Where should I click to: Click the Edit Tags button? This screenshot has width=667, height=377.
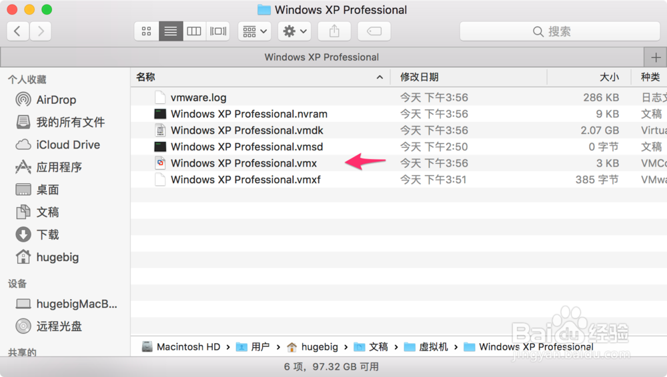tap(374, 31)
